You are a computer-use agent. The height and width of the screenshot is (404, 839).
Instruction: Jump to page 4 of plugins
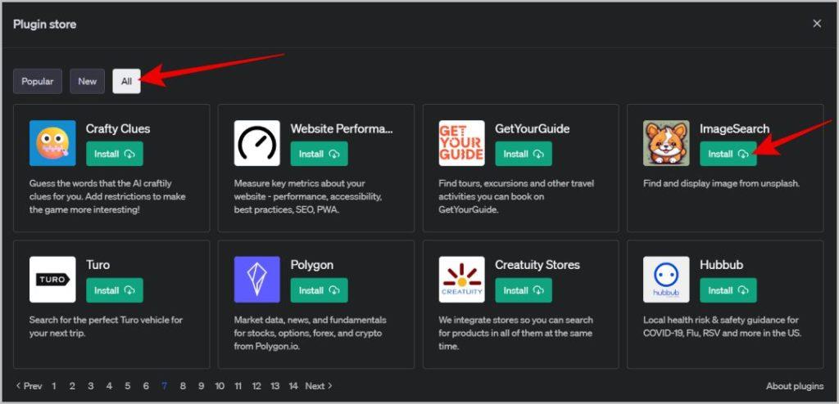(109, 386)
